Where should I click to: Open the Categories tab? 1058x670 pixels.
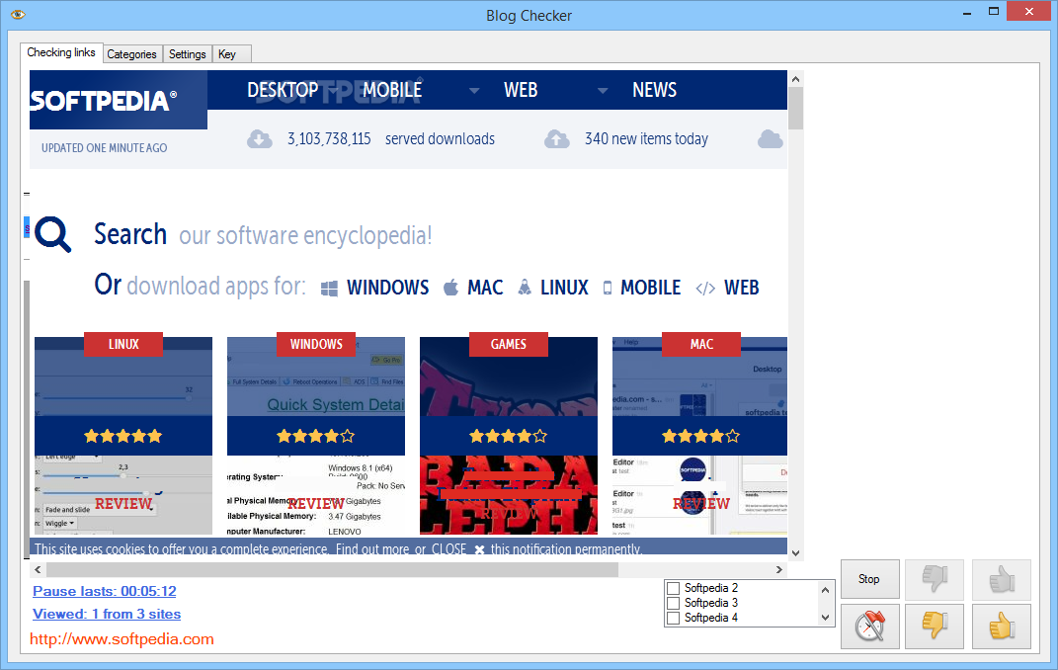[x=131, y=54]
